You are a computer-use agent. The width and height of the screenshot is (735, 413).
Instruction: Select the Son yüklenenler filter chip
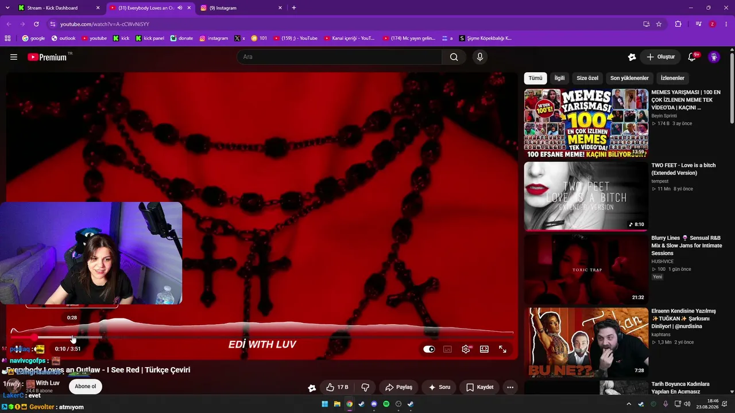pyautogui.click(x=629, y=78)
